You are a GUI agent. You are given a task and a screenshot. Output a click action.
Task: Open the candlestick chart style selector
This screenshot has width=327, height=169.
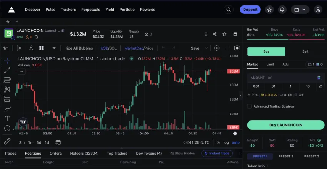[19, 48]
